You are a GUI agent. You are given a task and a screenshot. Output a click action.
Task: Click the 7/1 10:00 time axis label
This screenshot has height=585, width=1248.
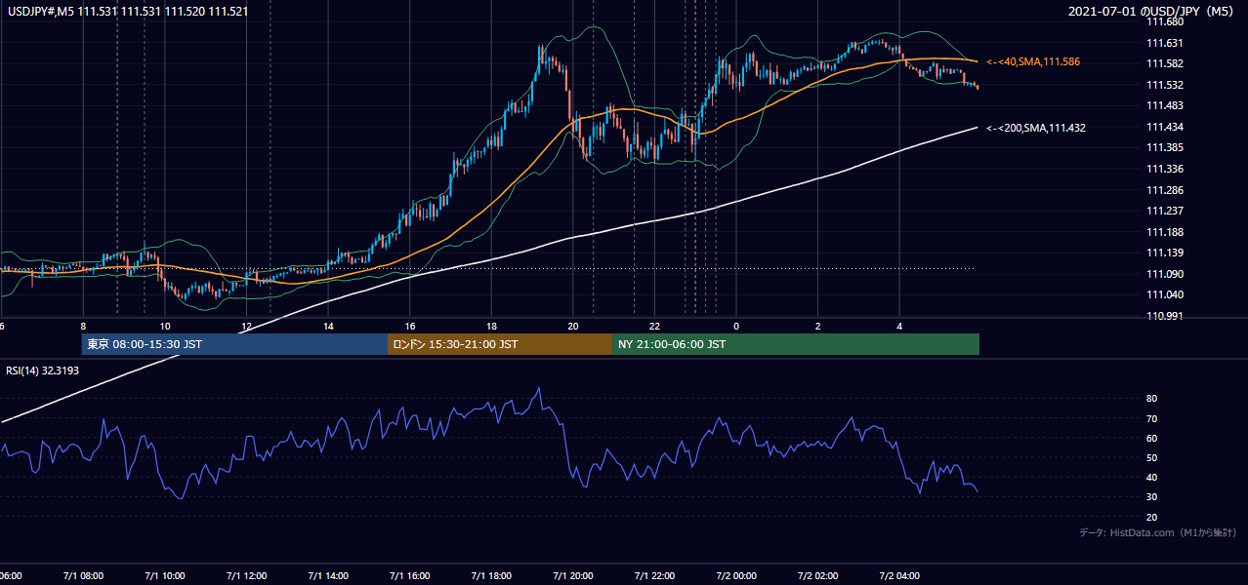[164, 576]
